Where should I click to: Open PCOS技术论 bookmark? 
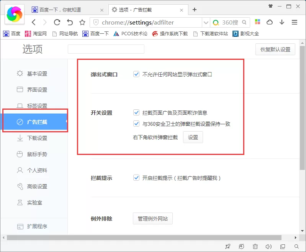coord(130,34)
